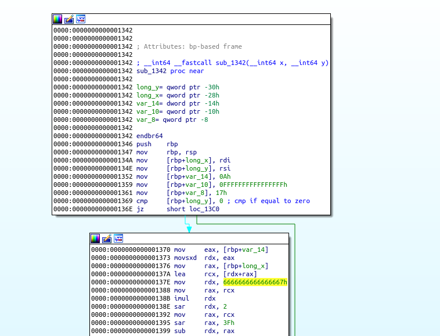The image size is (440, 336).
Task: Set node color on the lower code block
Action: [x=95, y=239]
